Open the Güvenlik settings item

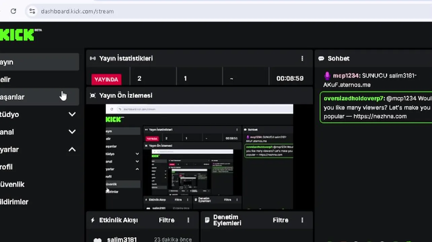point(39,184)
